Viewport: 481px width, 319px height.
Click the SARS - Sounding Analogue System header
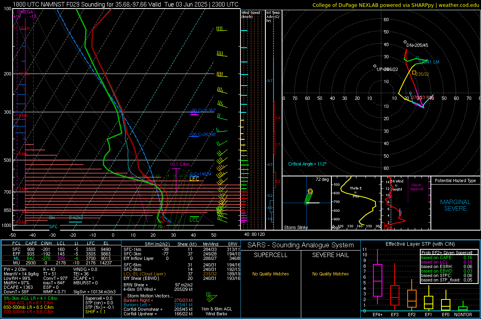coord(301,245)
